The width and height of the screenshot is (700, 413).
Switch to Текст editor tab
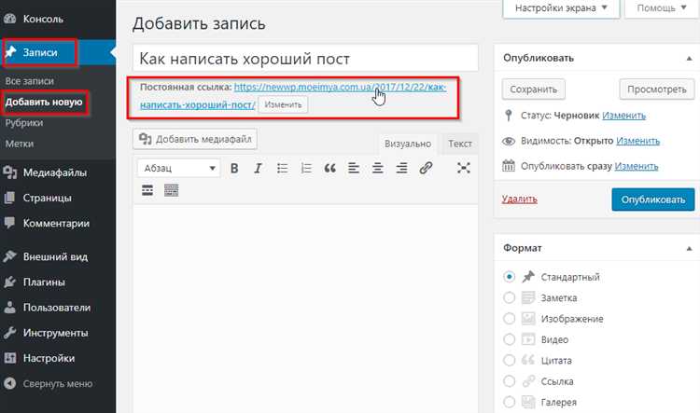(x=460, y=145)
